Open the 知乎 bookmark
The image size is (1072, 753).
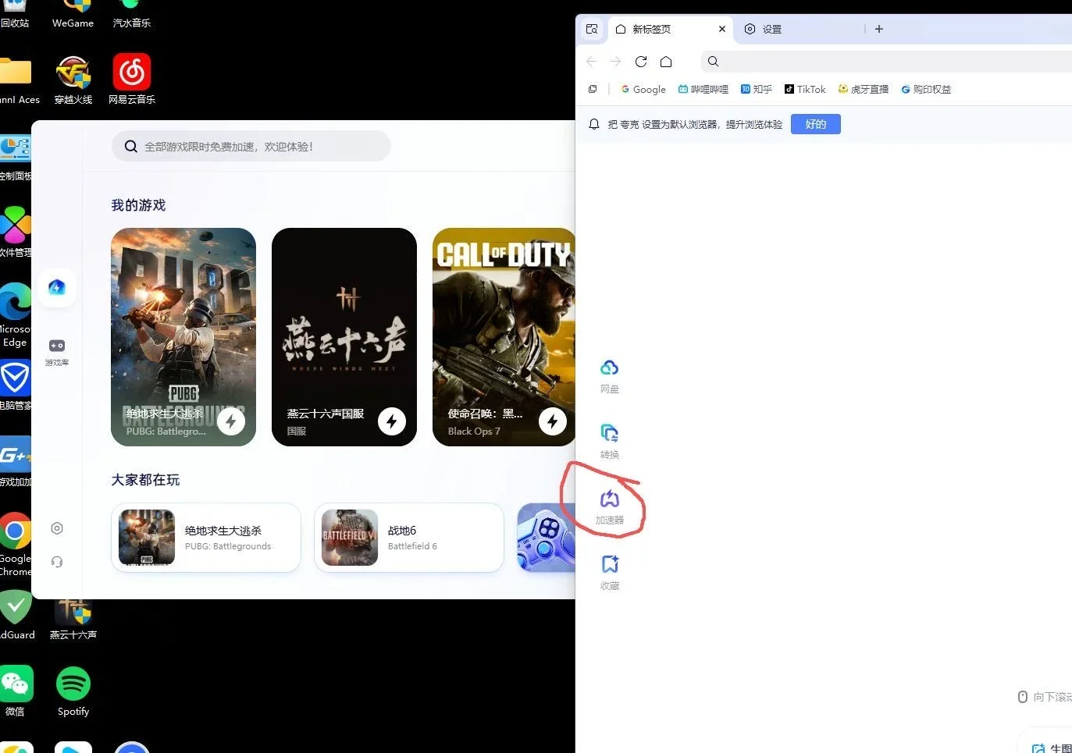pyautogui.click(x=757, y=89)
